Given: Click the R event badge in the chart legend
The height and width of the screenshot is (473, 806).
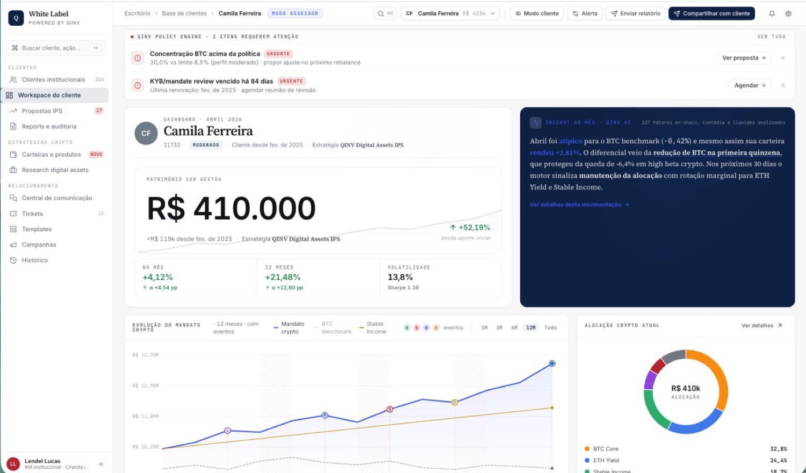Looking at the screenshot, I should pyautogui.click(x=426, y=328).
